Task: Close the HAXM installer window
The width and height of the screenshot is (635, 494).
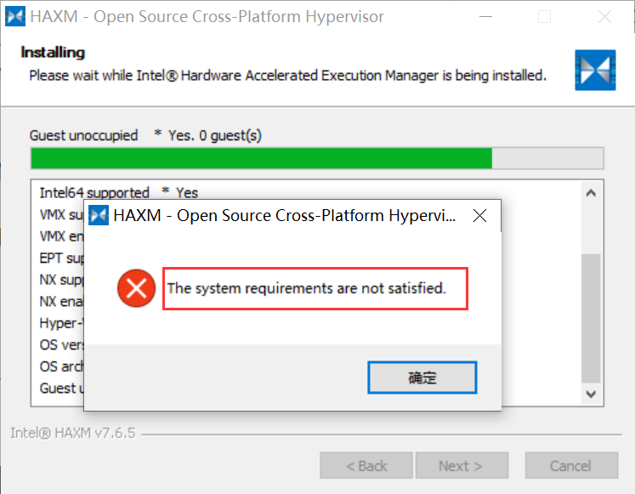Action: click(x=604, y=17)
